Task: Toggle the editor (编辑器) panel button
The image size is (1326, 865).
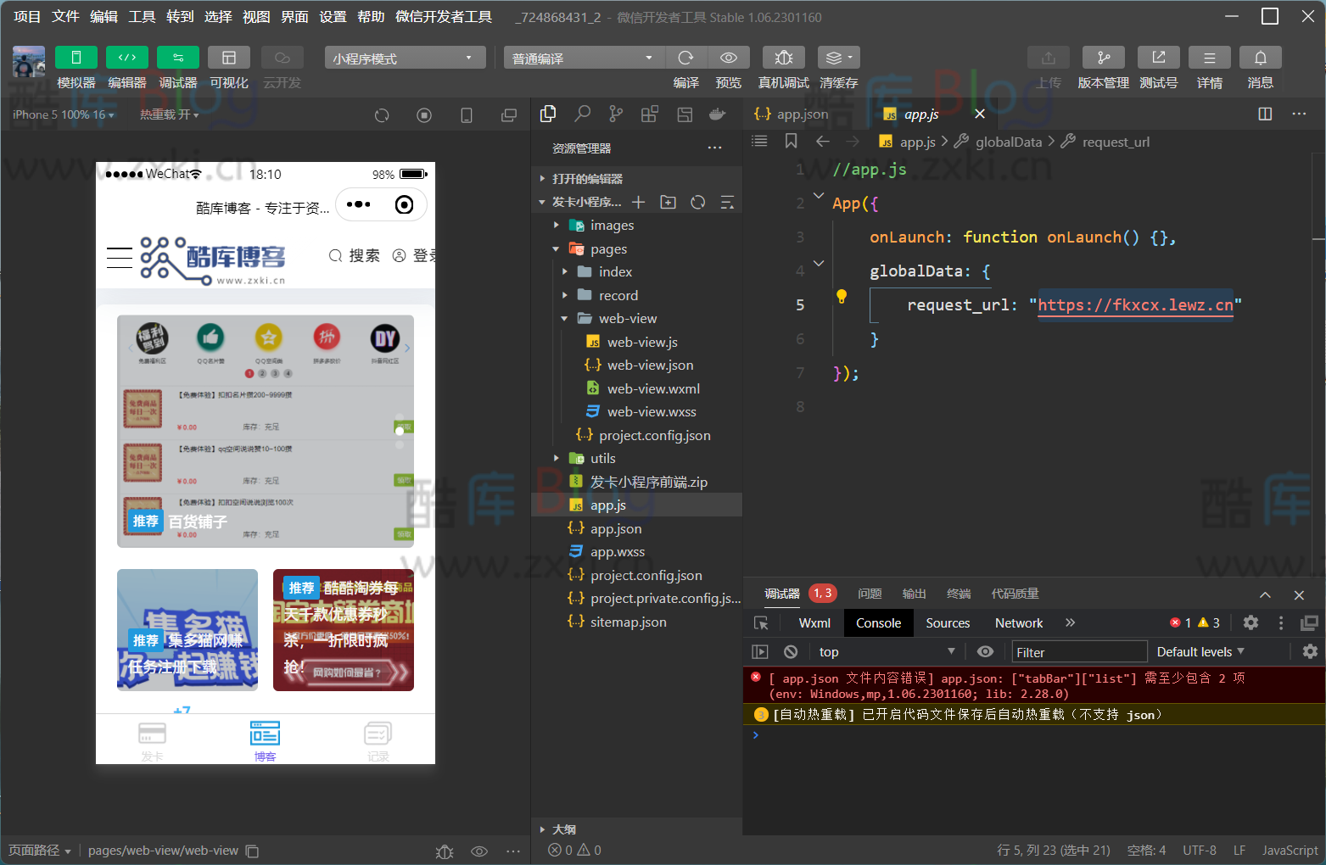Action: point(127,58)
